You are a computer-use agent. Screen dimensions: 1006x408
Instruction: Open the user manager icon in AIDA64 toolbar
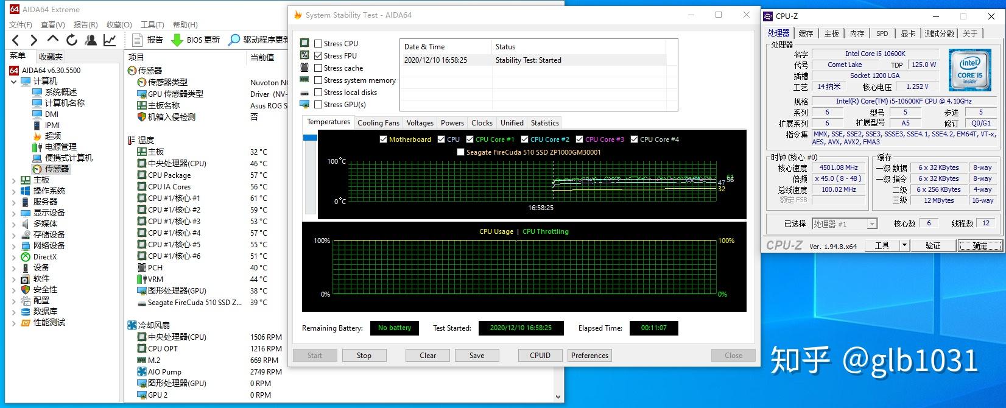coord(91,40)
